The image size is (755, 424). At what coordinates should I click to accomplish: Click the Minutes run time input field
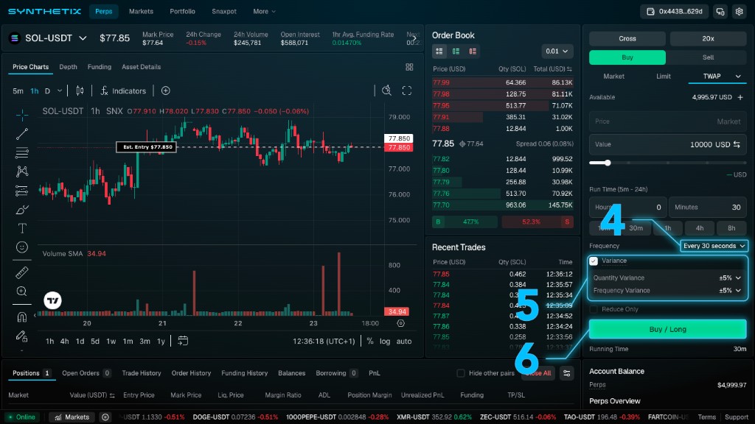pyautogui.click(x=708, y=207)
